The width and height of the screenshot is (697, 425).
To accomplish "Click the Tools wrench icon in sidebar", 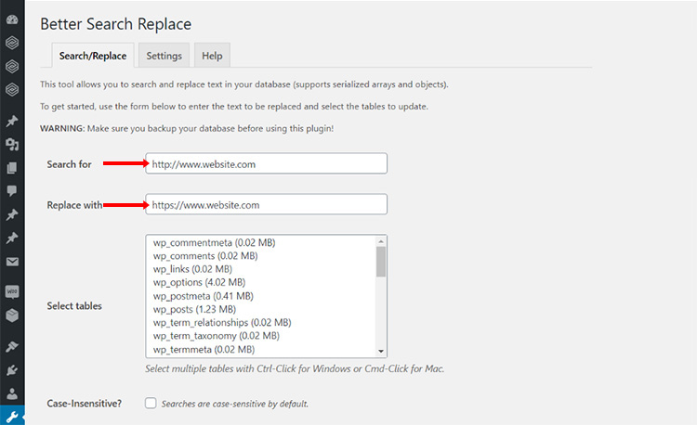I will (12, 416).
